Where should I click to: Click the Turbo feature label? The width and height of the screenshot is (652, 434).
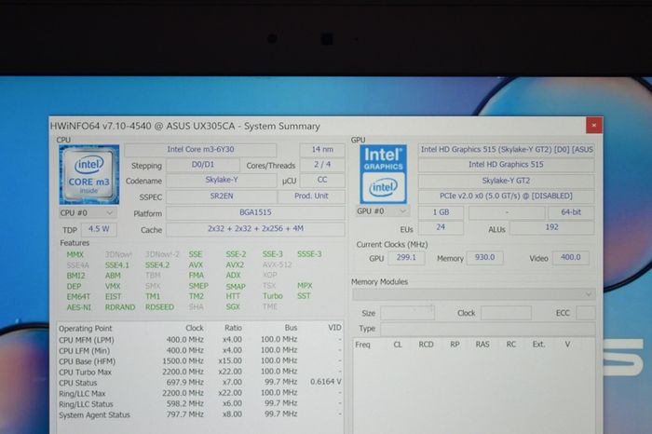click(x=273, y=296)
